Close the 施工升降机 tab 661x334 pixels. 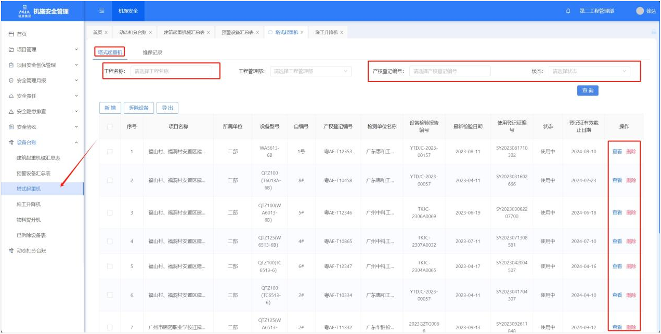342,32
